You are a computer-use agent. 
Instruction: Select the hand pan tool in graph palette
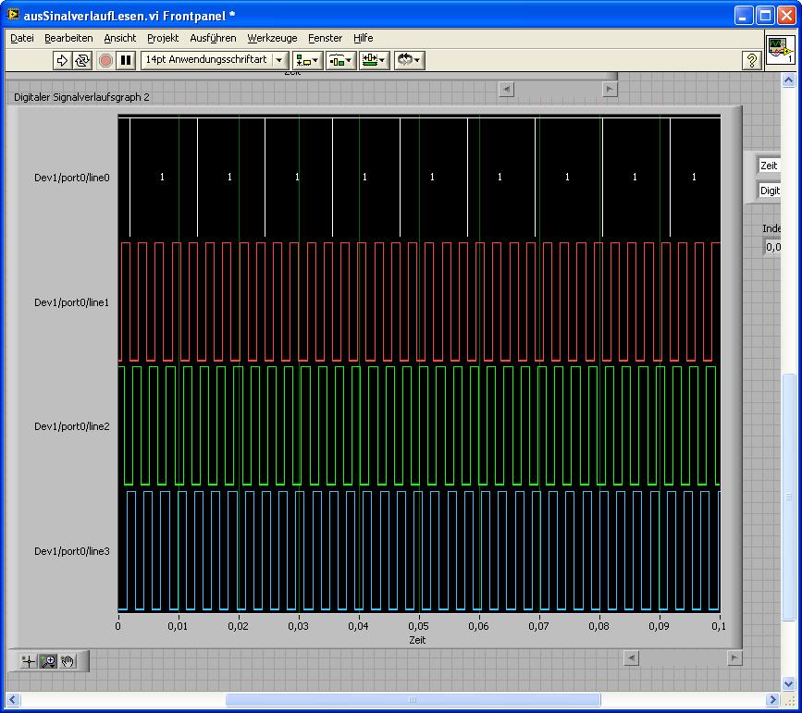tap(68, 661)
